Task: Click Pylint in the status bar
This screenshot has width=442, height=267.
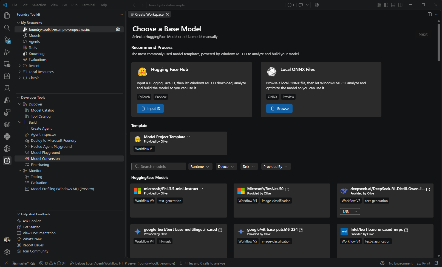Action: (424, 263)
